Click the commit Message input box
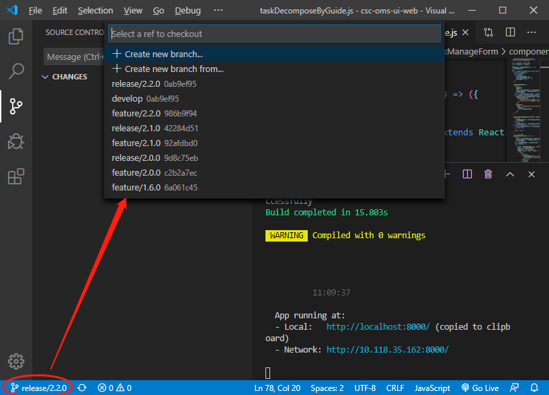Viewport: 549px width, 395px height. (74, 57)
